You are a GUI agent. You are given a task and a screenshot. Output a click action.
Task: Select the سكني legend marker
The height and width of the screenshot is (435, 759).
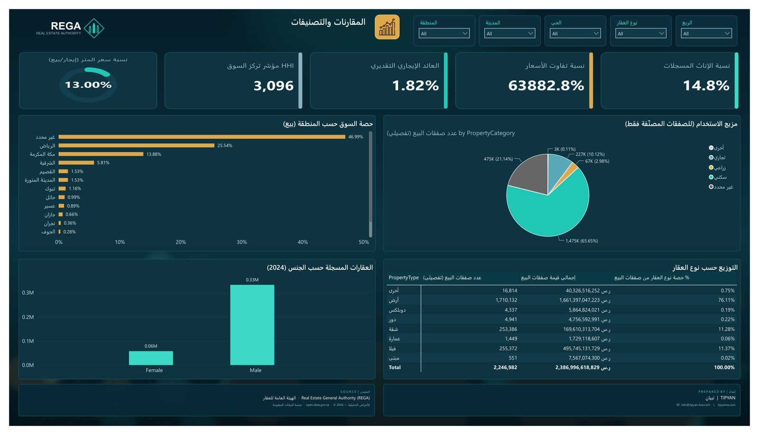(711, 177)
